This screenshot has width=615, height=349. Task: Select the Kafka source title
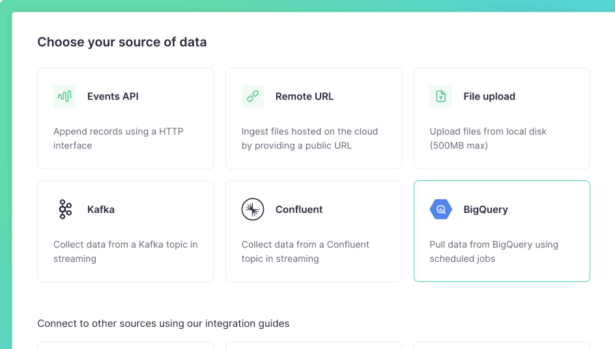[101, 210]
